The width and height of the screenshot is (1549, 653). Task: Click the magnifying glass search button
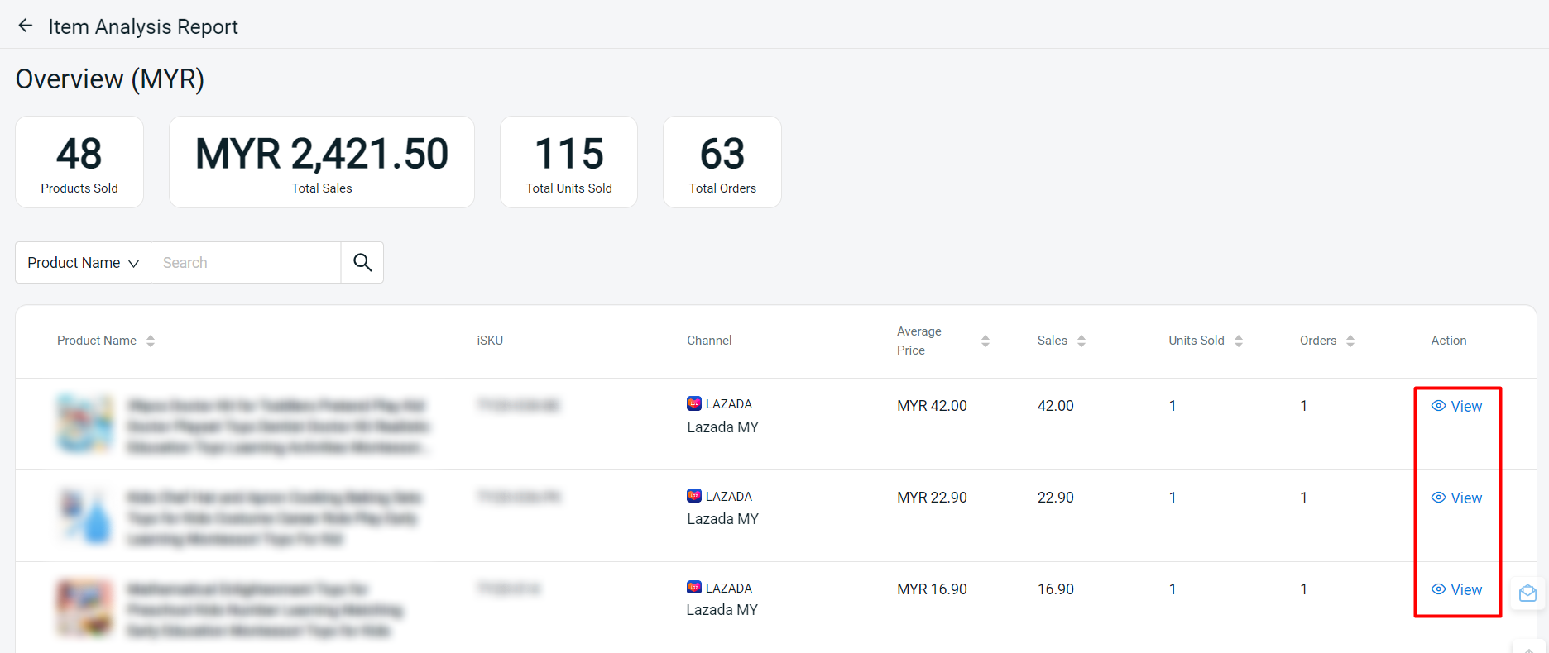click(362, 262)
